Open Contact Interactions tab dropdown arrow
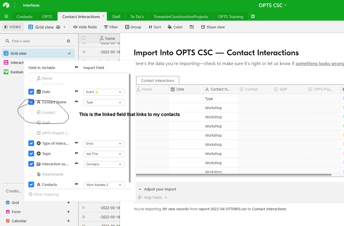344x226 pixels. point(103,16)
